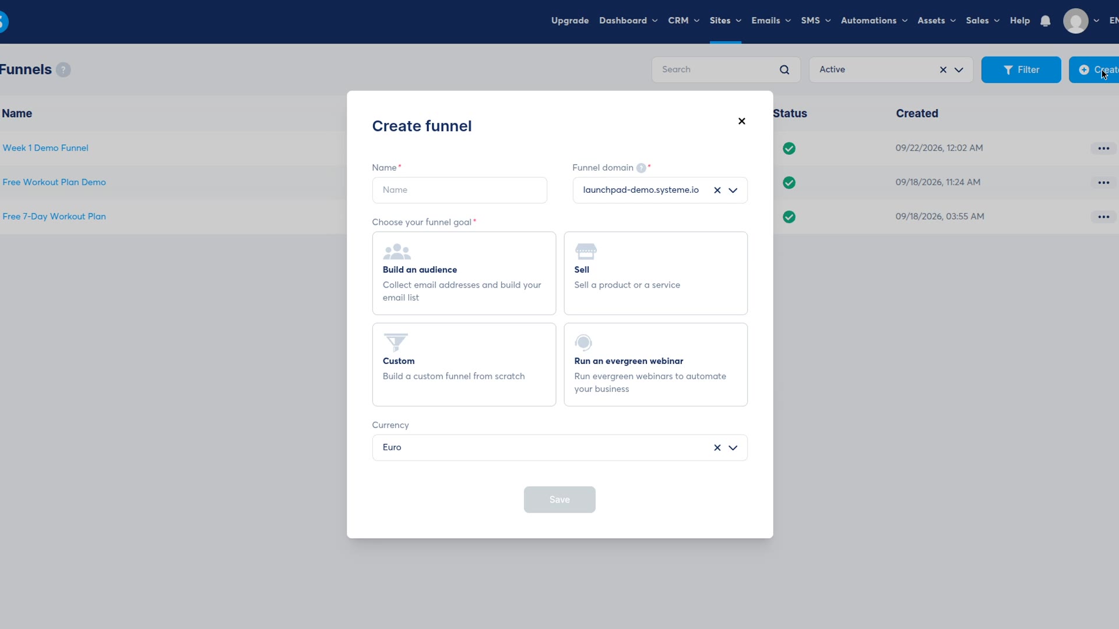Click the Help link
1119x629 pixels.
[x=1020, y=20]
